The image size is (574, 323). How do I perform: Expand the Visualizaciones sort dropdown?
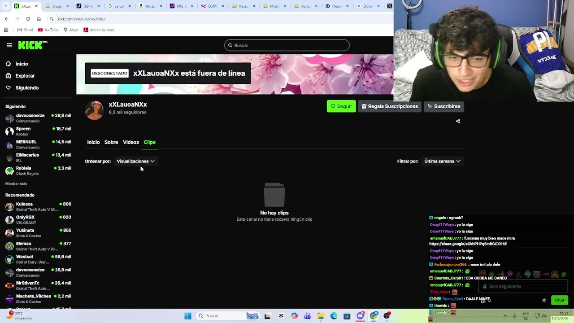pos(135,161)
